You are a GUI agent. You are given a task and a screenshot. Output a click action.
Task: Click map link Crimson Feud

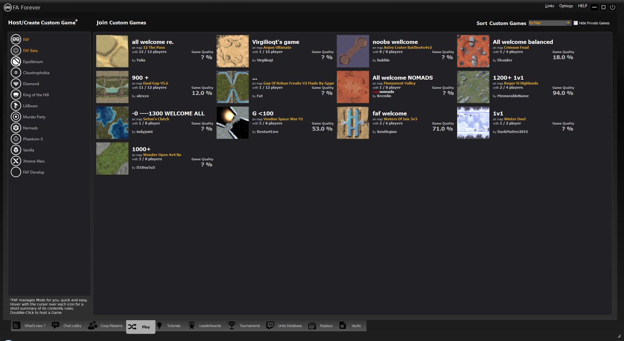click(x=516, y=47)
